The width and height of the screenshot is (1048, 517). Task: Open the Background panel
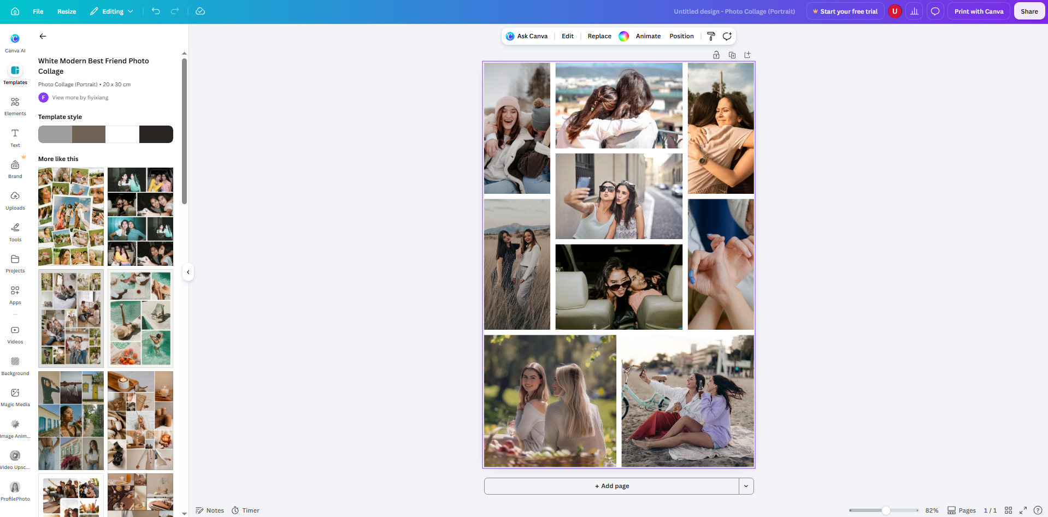15,366
